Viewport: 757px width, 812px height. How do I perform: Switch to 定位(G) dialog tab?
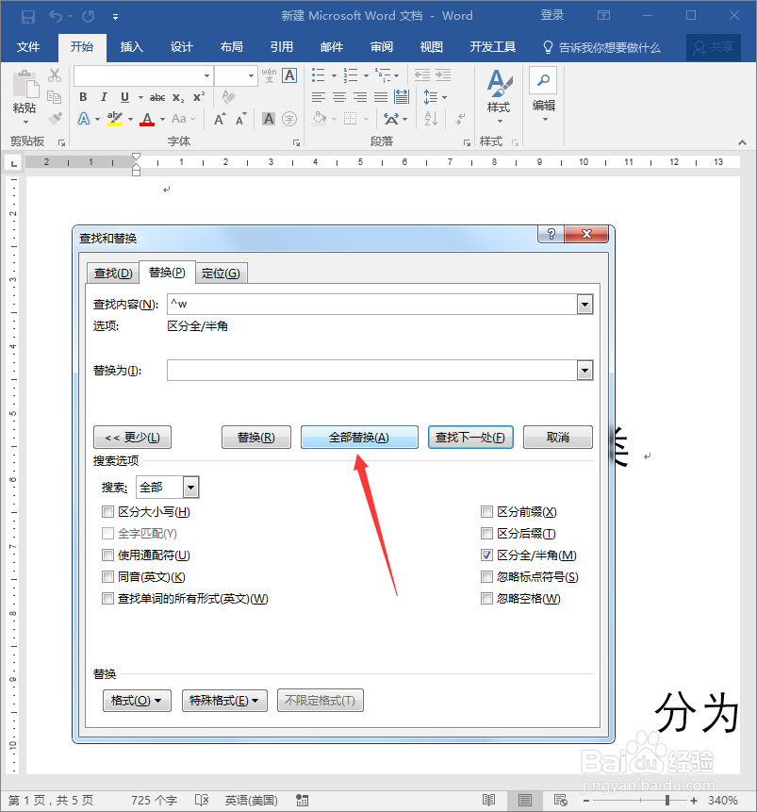pos(222,273)
